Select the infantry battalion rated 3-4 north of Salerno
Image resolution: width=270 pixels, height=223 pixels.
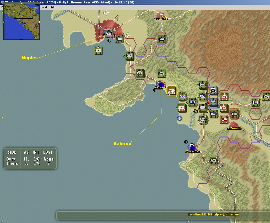(x=161, y=74)
